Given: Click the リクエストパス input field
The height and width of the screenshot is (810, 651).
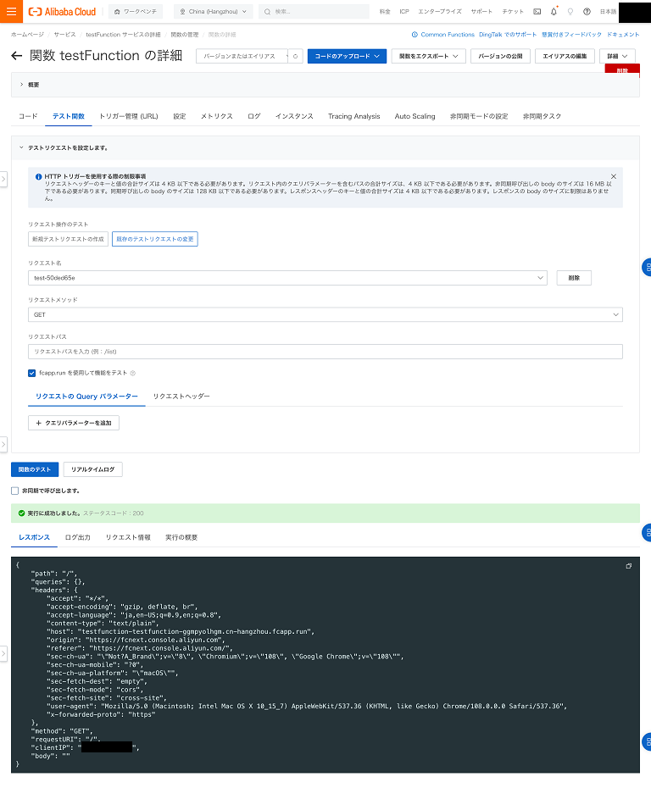Looking at the screenshot, I should coord(325,352).
